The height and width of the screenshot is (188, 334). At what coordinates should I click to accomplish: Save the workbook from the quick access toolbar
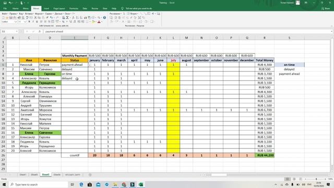click(x=5, y=3)
